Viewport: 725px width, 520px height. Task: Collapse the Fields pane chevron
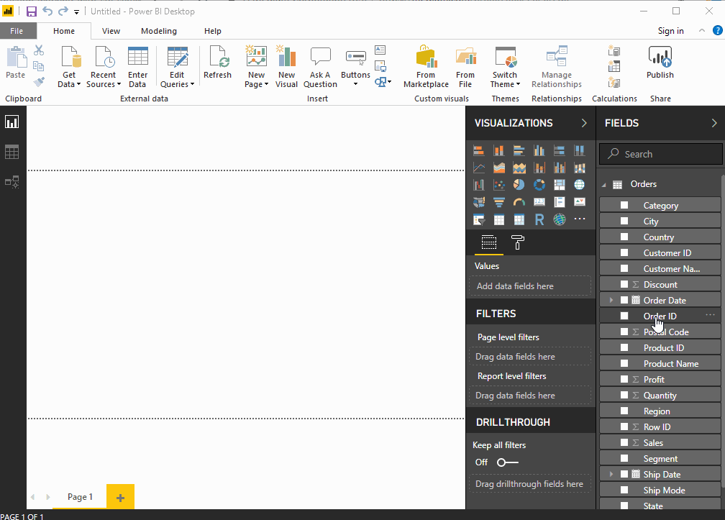[714, 123]
